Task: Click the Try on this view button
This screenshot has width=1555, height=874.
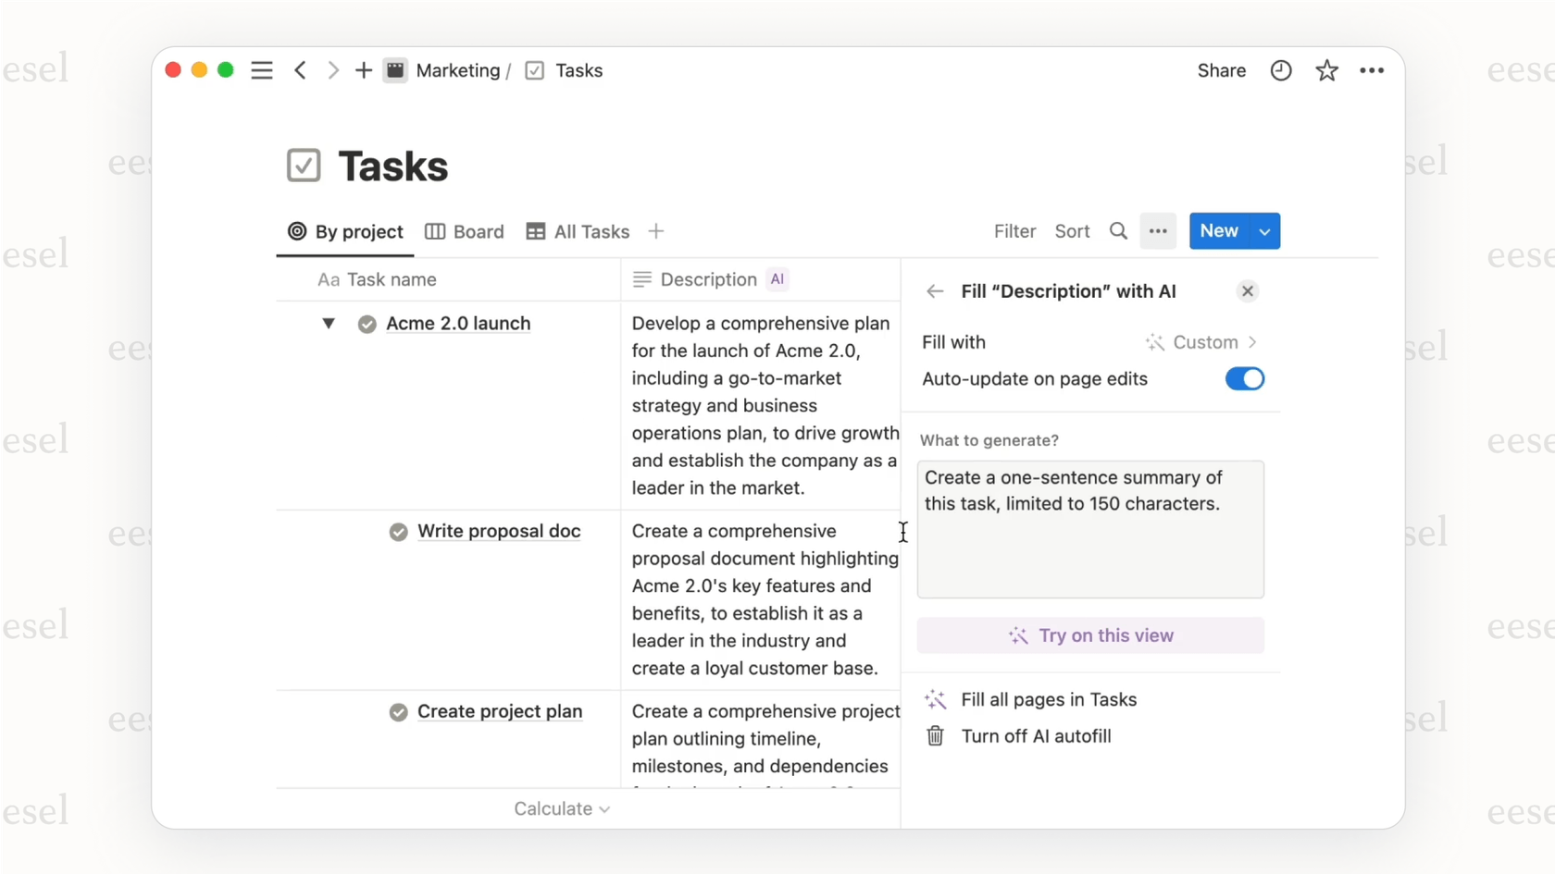Action: point(1090,635)
